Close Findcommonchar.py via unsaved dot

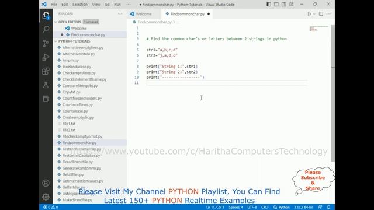click(x=209, y=14)
